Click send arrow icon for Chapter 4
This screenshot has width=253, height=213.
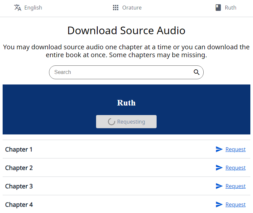tap(219, 204)
